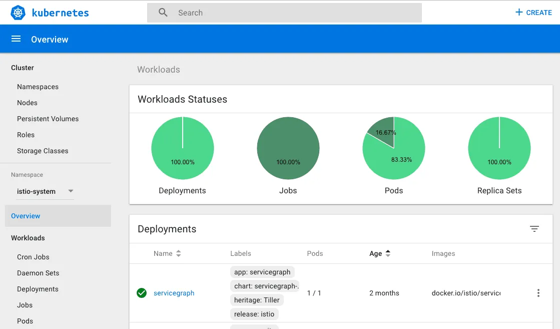Click the green status check icon for servicegraph
Viewport: 560px width, 329px height.
point(142,293)
